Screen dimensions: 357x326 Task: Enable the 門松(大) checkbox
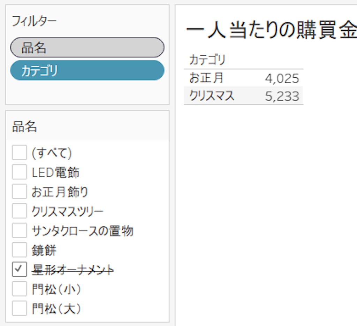pyautogui.click(x=19, y=308)
